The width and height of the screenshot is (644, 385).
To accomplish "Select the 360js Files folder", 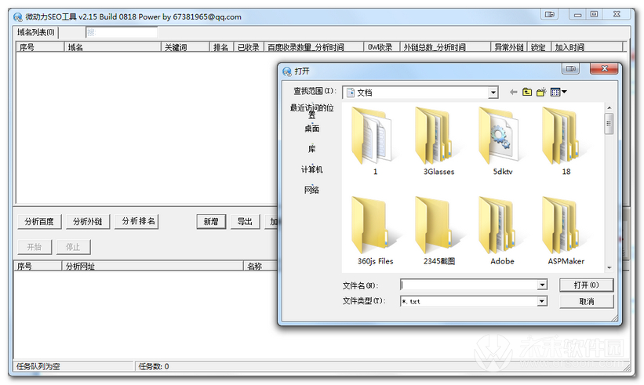I will pos(375,229).
